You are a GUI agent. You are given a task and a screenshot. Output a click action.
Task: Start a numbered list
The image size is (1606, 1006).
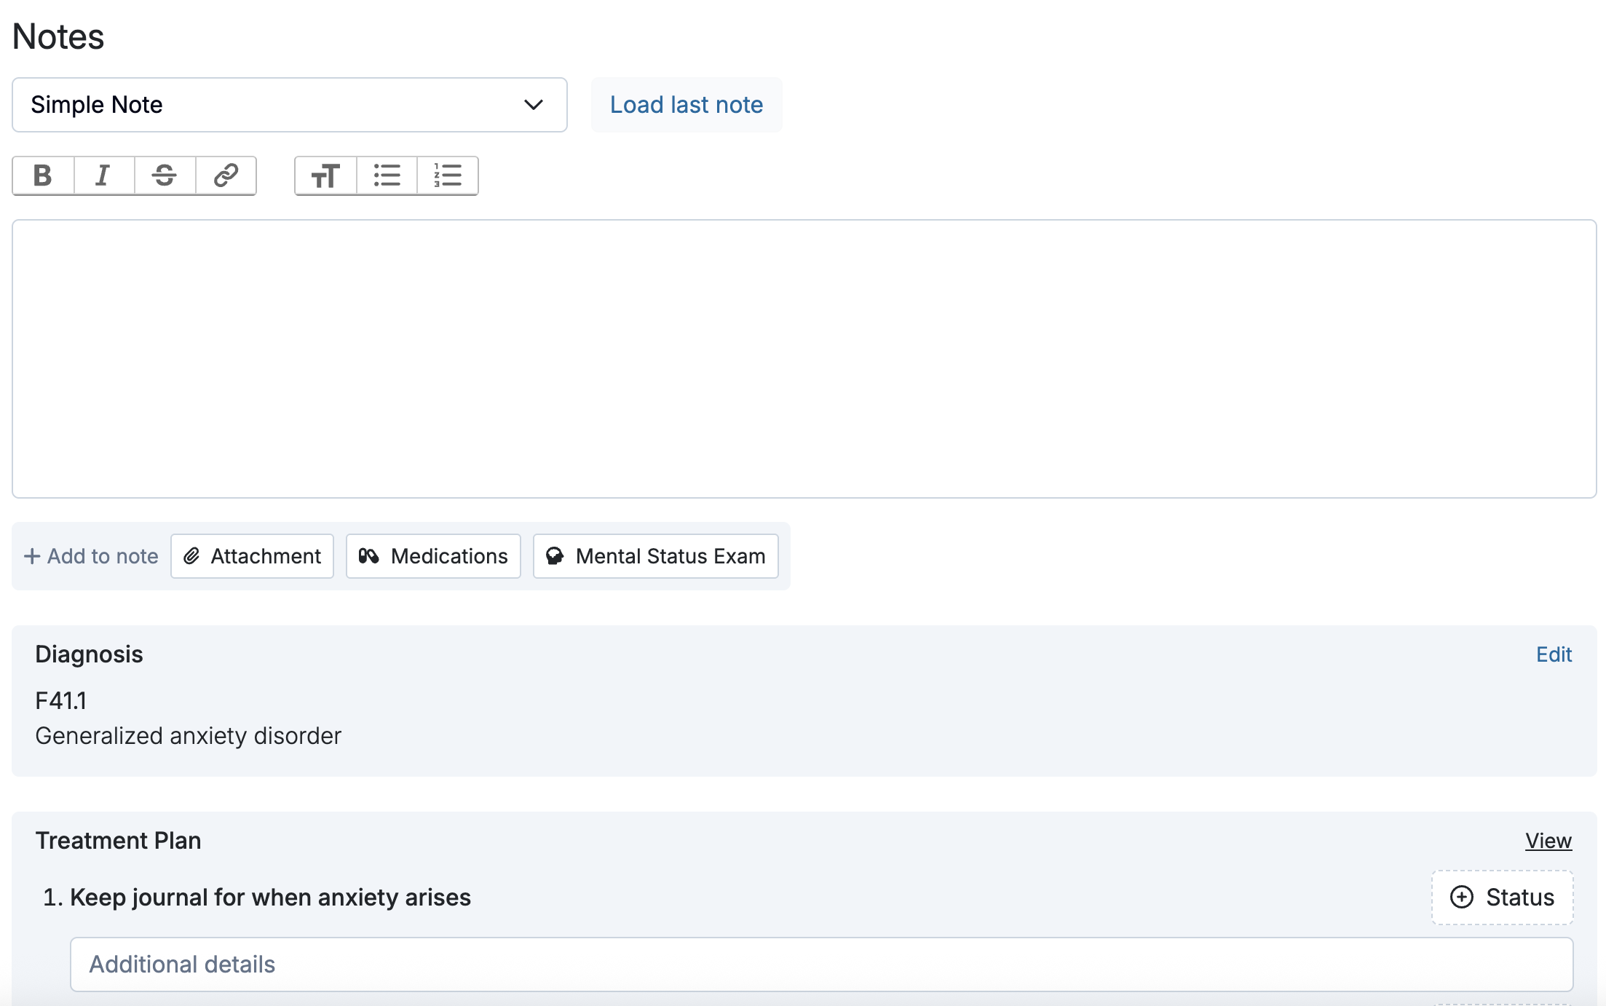[x=447, y=175]
